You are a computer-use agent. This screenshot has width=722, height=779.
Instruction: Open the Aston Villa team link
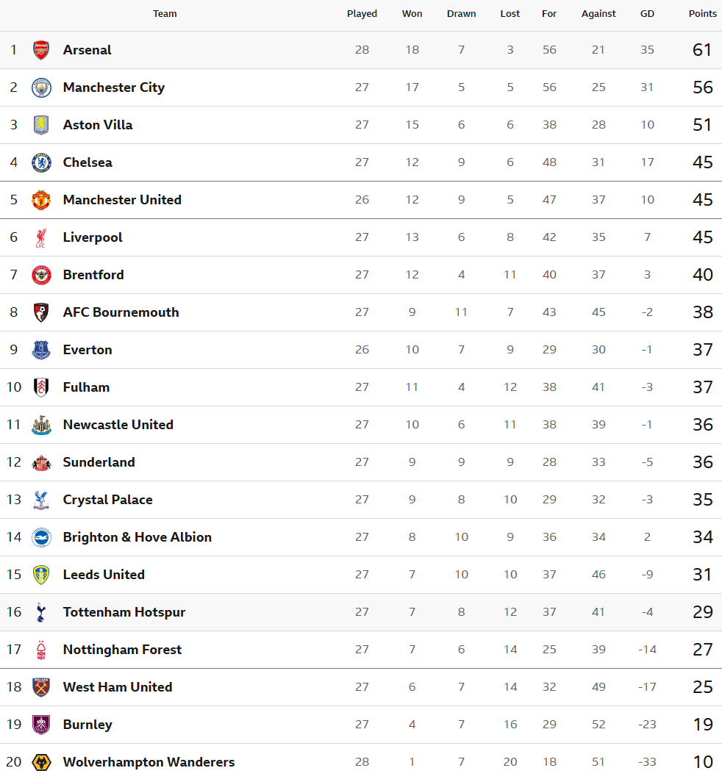(98, 125)
